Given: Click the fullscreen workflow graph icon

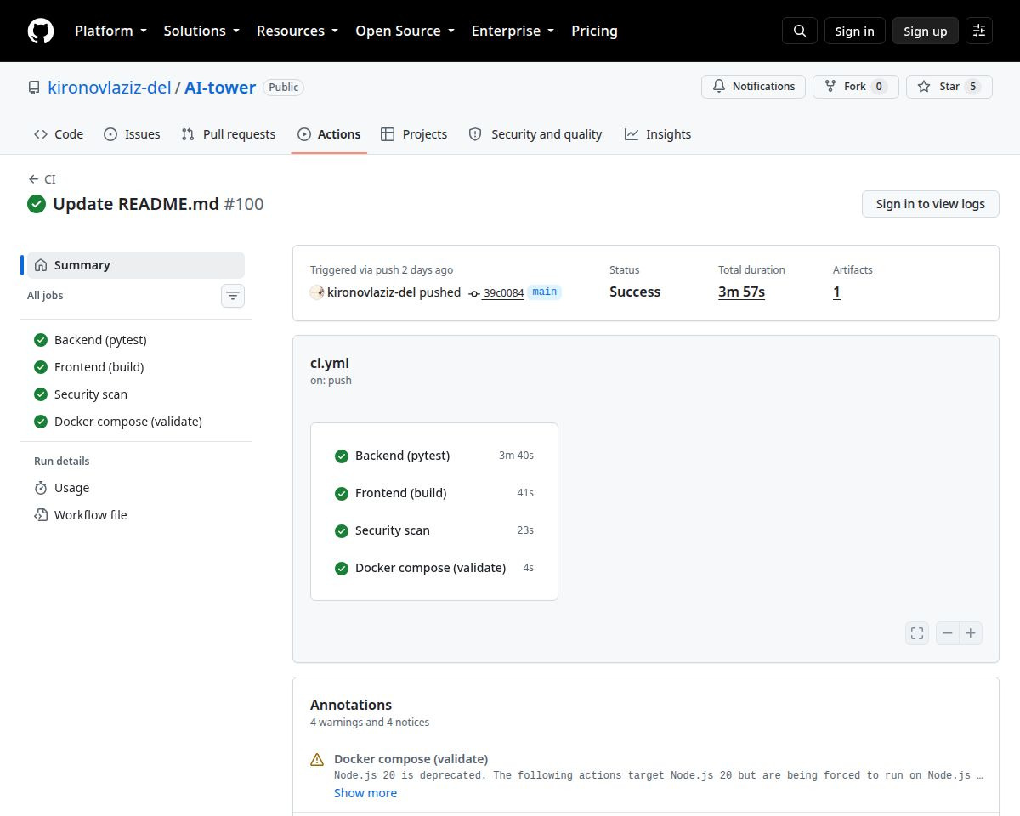Looking at the screenshot, I should pyautogui.click(x=917, y=633).
